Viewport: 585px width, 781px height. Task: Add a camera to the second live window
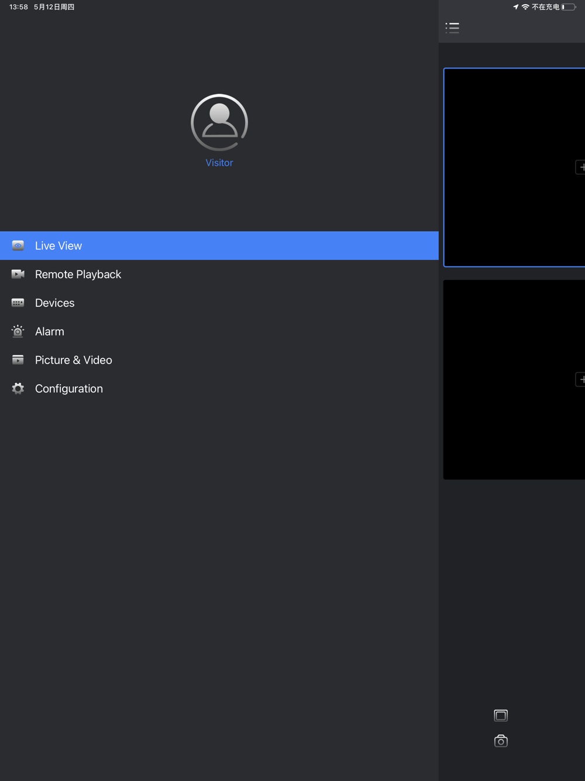[580, 379]
